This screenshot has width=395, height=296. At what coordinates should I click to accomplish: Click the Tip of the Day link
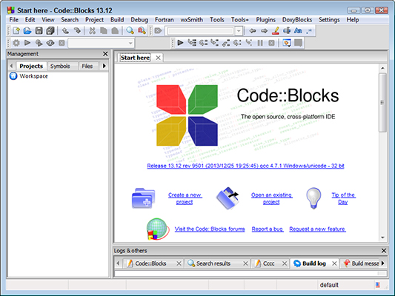pyautogui.click(x=343, y=198)
